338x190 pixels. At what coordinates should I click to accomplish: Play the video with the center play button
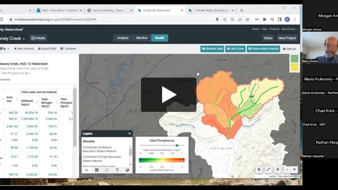click(x=168, y=94)
